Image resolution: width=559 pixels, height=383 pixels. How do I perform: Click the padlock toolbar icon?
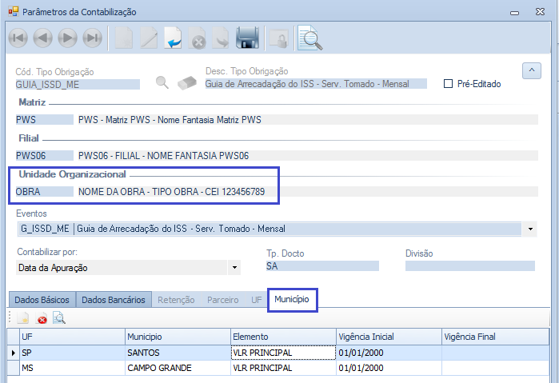point(279,39)
